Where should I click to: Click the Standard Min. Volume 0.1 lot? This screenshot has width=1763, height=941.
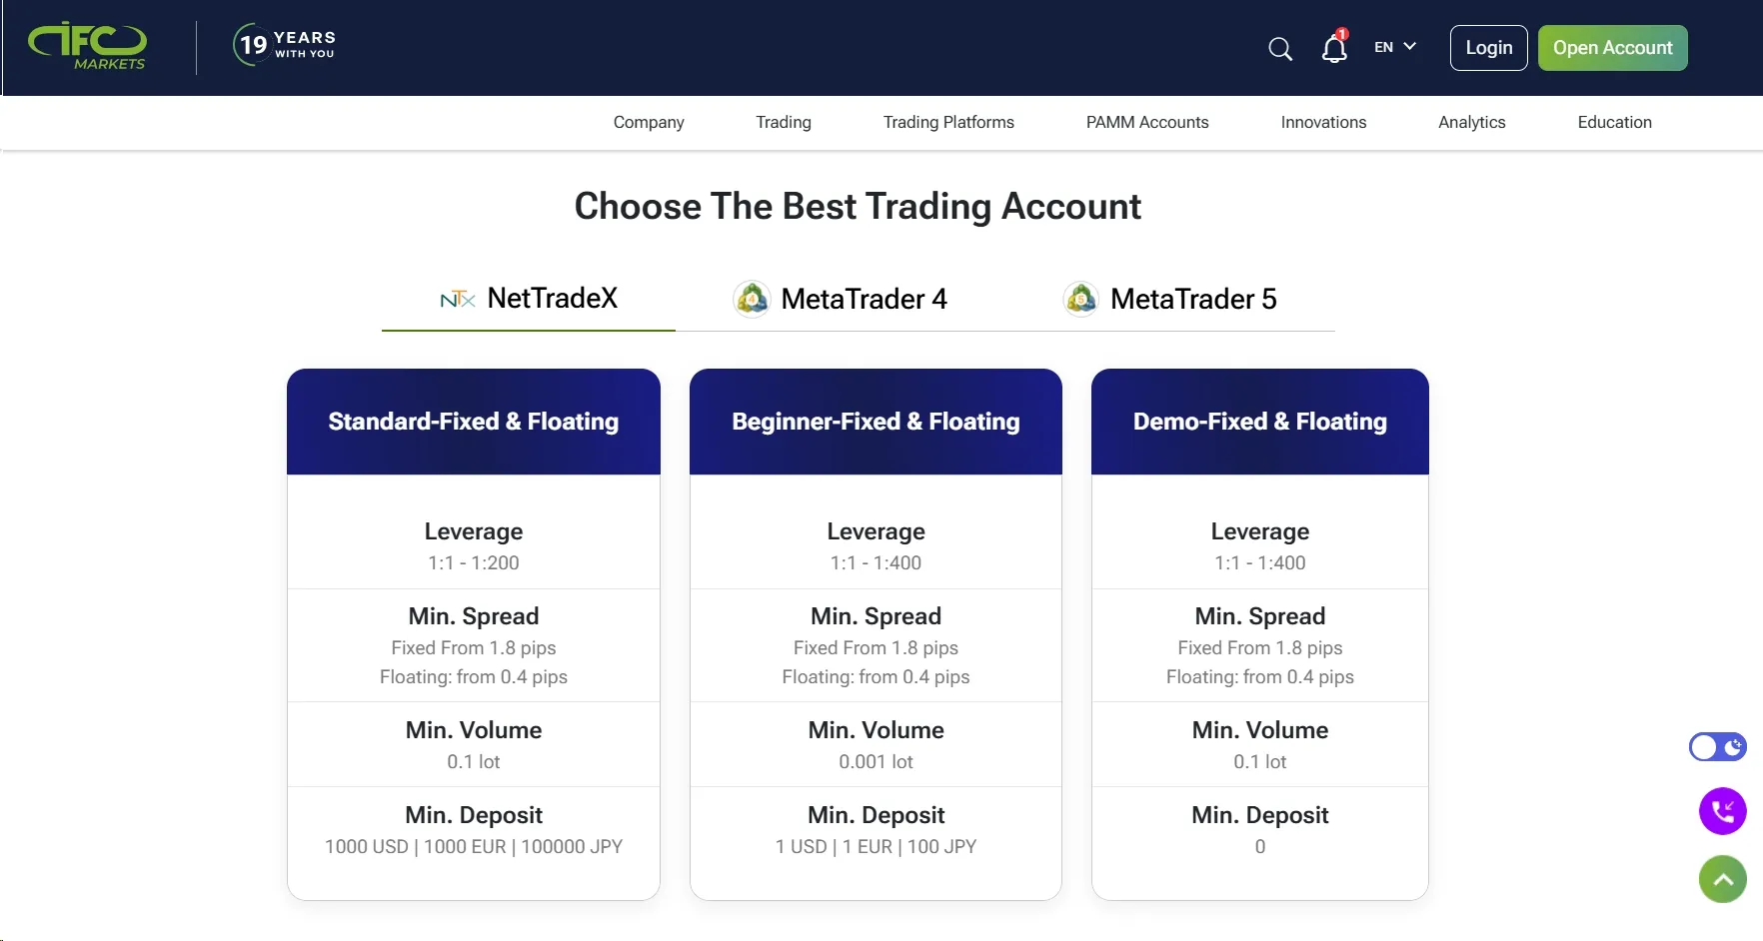point(474,761)
